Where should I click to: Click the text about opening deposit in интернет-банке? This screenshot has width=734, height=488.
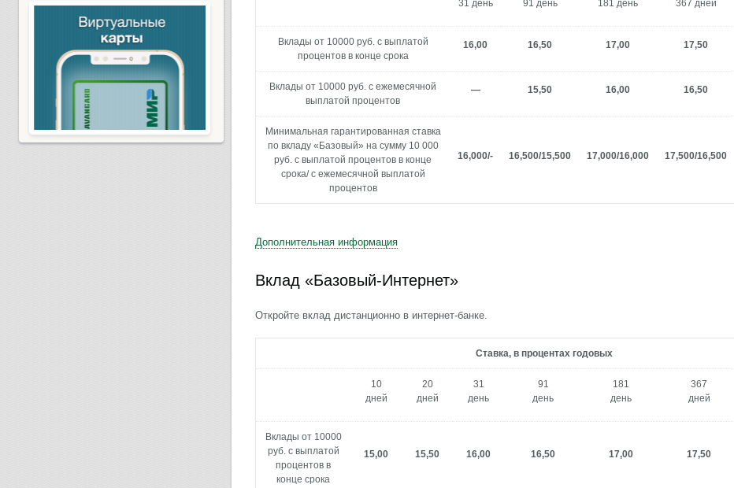371,315
